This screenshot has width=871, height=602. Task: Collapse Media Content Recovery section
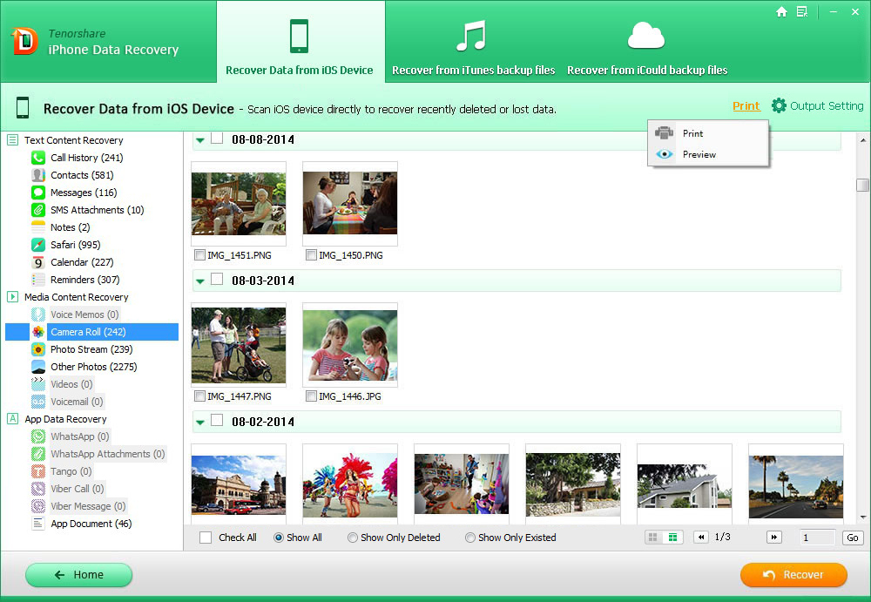pos(12,297)
